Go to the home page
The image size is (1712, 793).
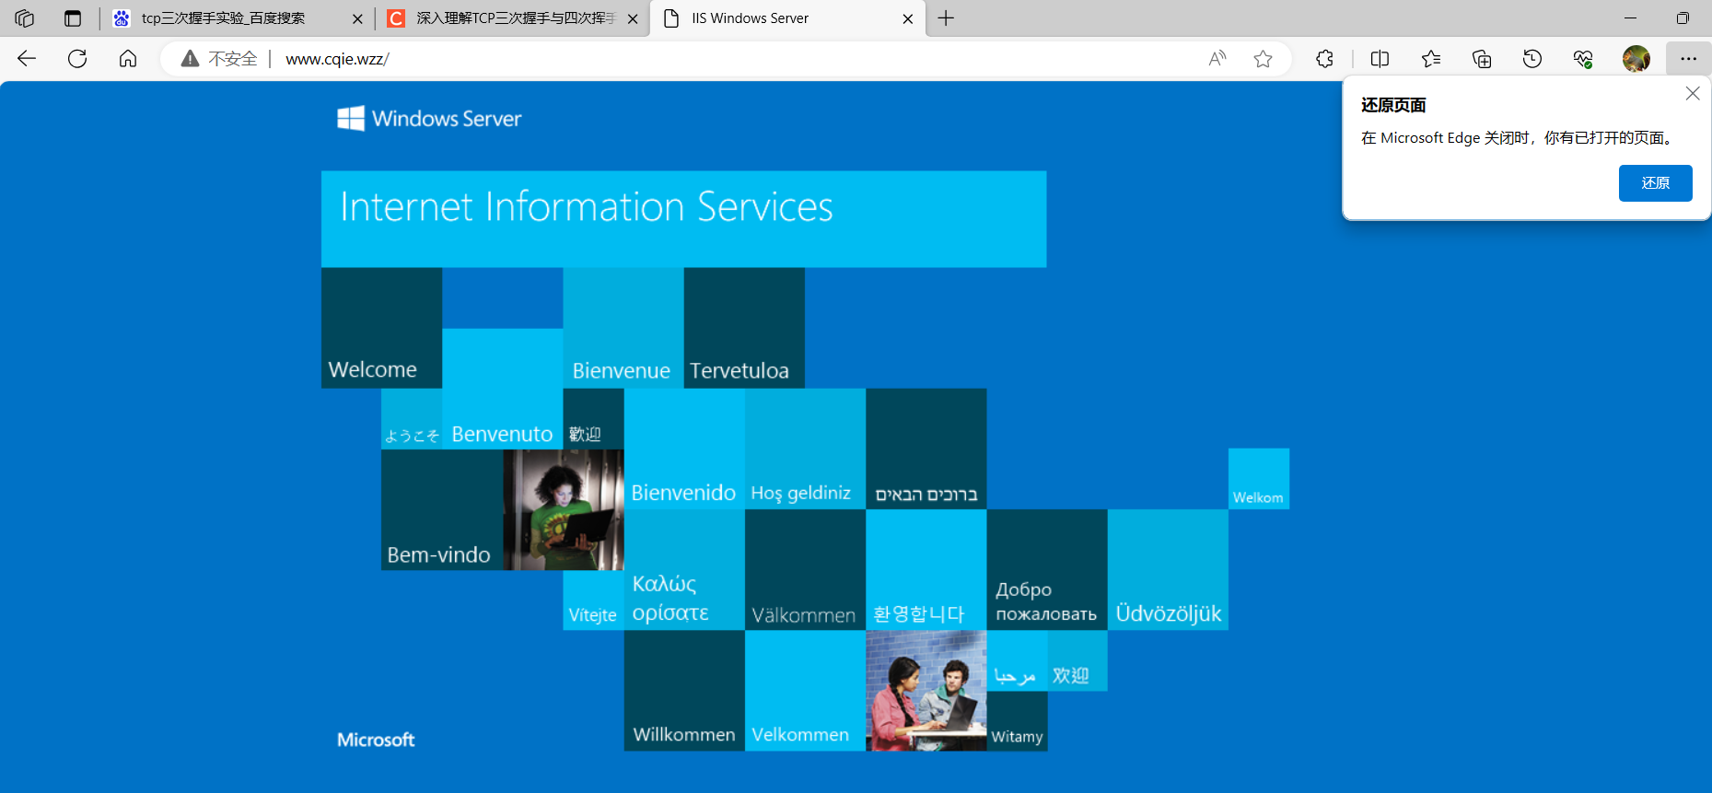(x=128, y=59)
